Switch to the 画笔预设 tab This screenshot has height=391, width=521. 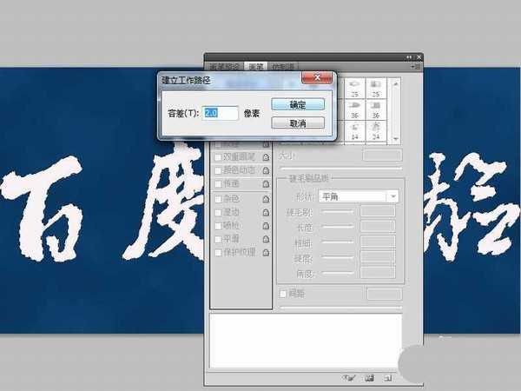click(x=224, y=67)
